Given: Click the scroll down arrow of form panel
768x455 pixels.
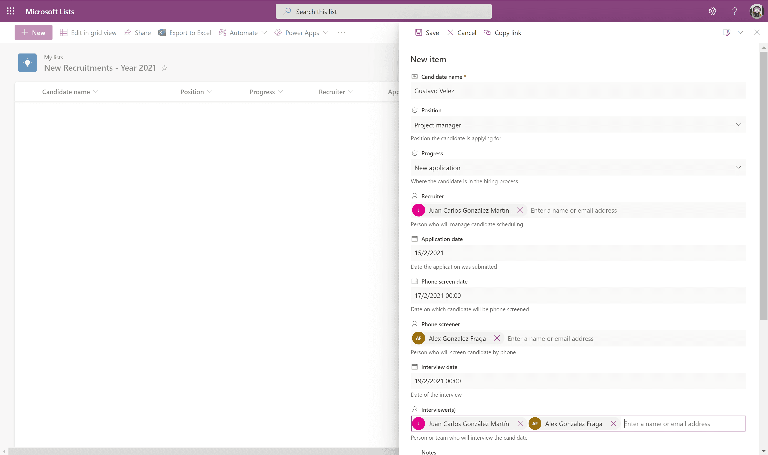Looking at the screenshot, I should point(764,451).
